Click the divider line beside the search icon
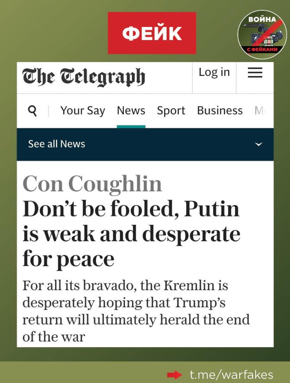The image size is (290, 383). 48,111
